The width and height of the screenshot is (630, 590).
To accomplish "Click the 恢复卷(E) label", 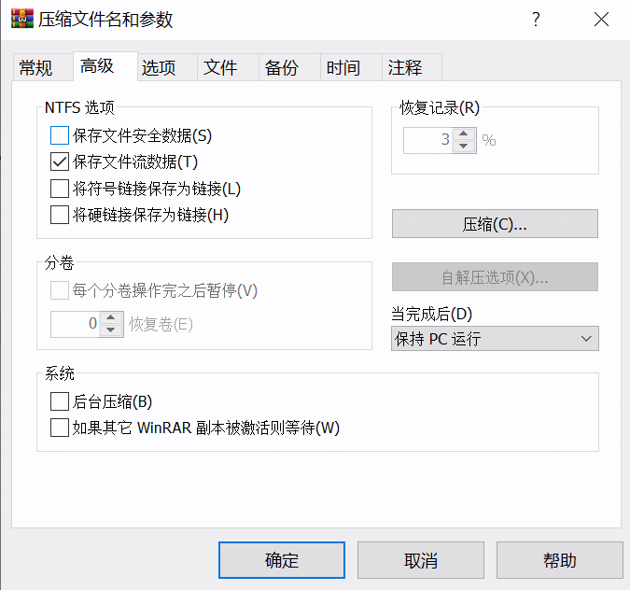I will coord(161,324).
